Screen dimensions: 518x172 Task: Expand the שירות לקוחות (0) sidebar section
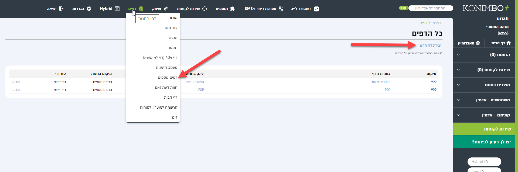[484, 70]
